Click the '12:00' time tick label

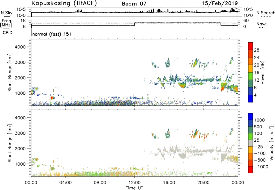[x=134, y=183]
